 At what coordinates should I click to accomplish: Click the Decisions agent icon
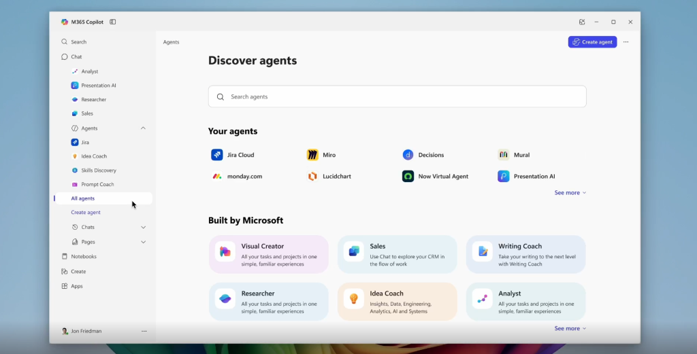tap(408, 155)
